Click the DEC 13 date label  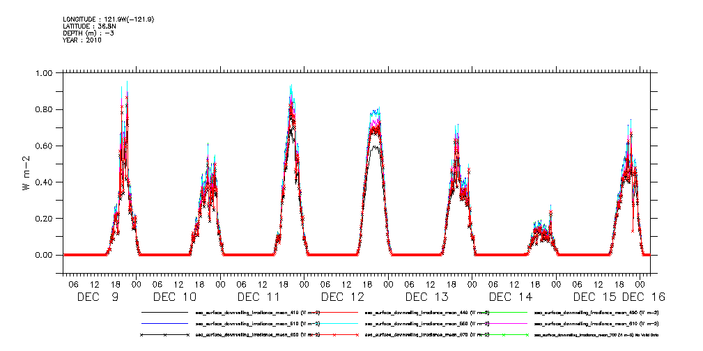(x=427, y=297)
